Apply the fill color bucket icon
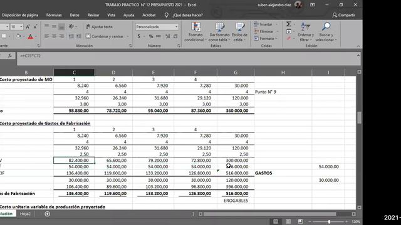The width and height of the screenshot is (401, 225). (18, 36)
